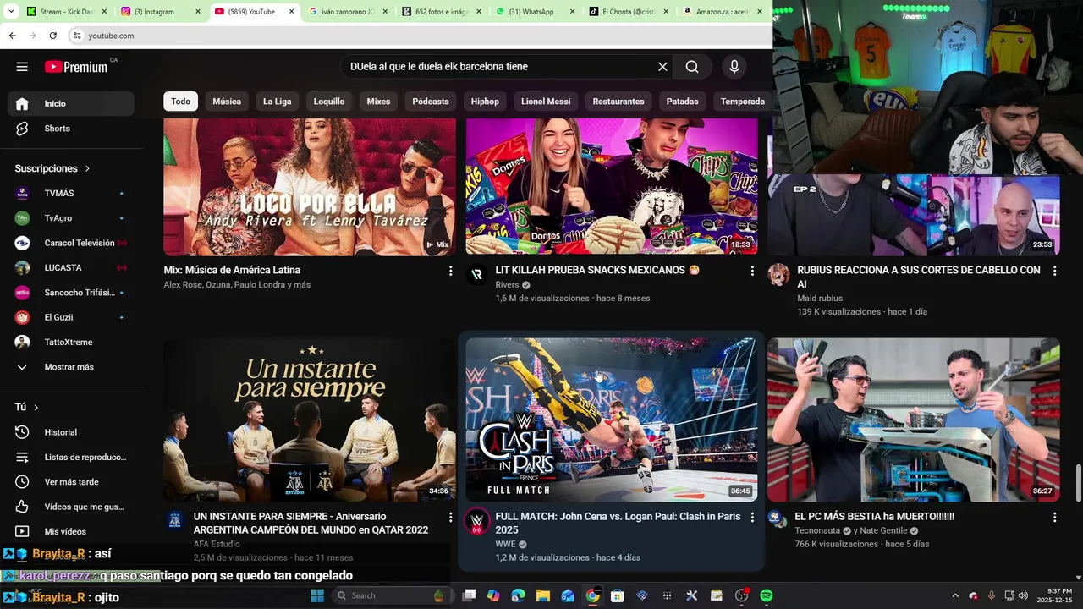Expand Mostrar más subscriptions
The width and height of the screenshot is (1083, 609).
[71, 367]
